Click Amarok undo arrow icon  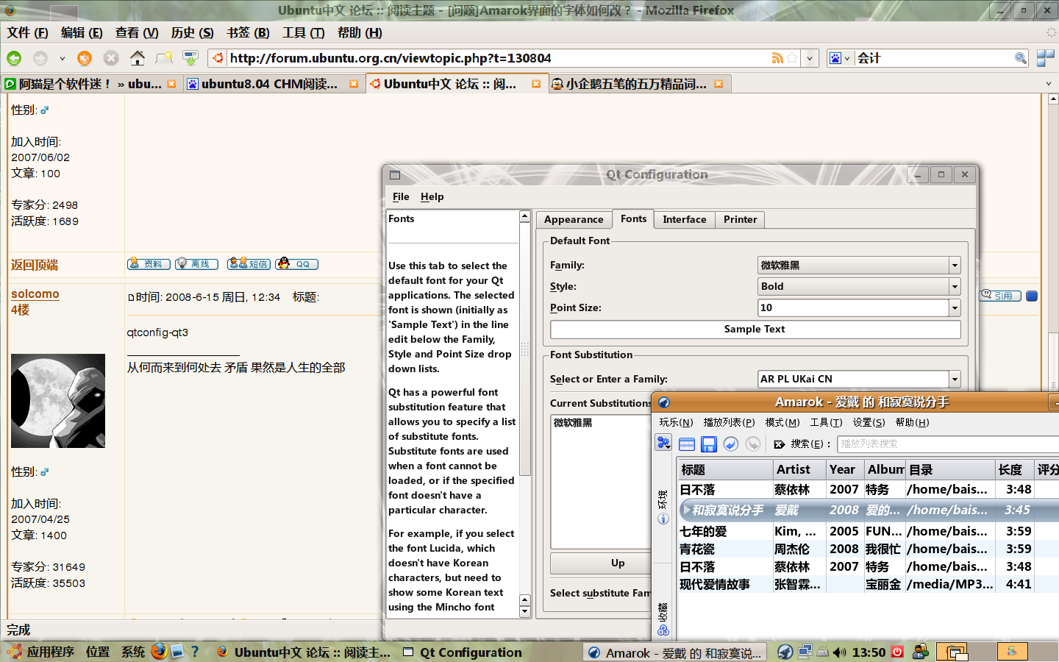tap(731, 444)
